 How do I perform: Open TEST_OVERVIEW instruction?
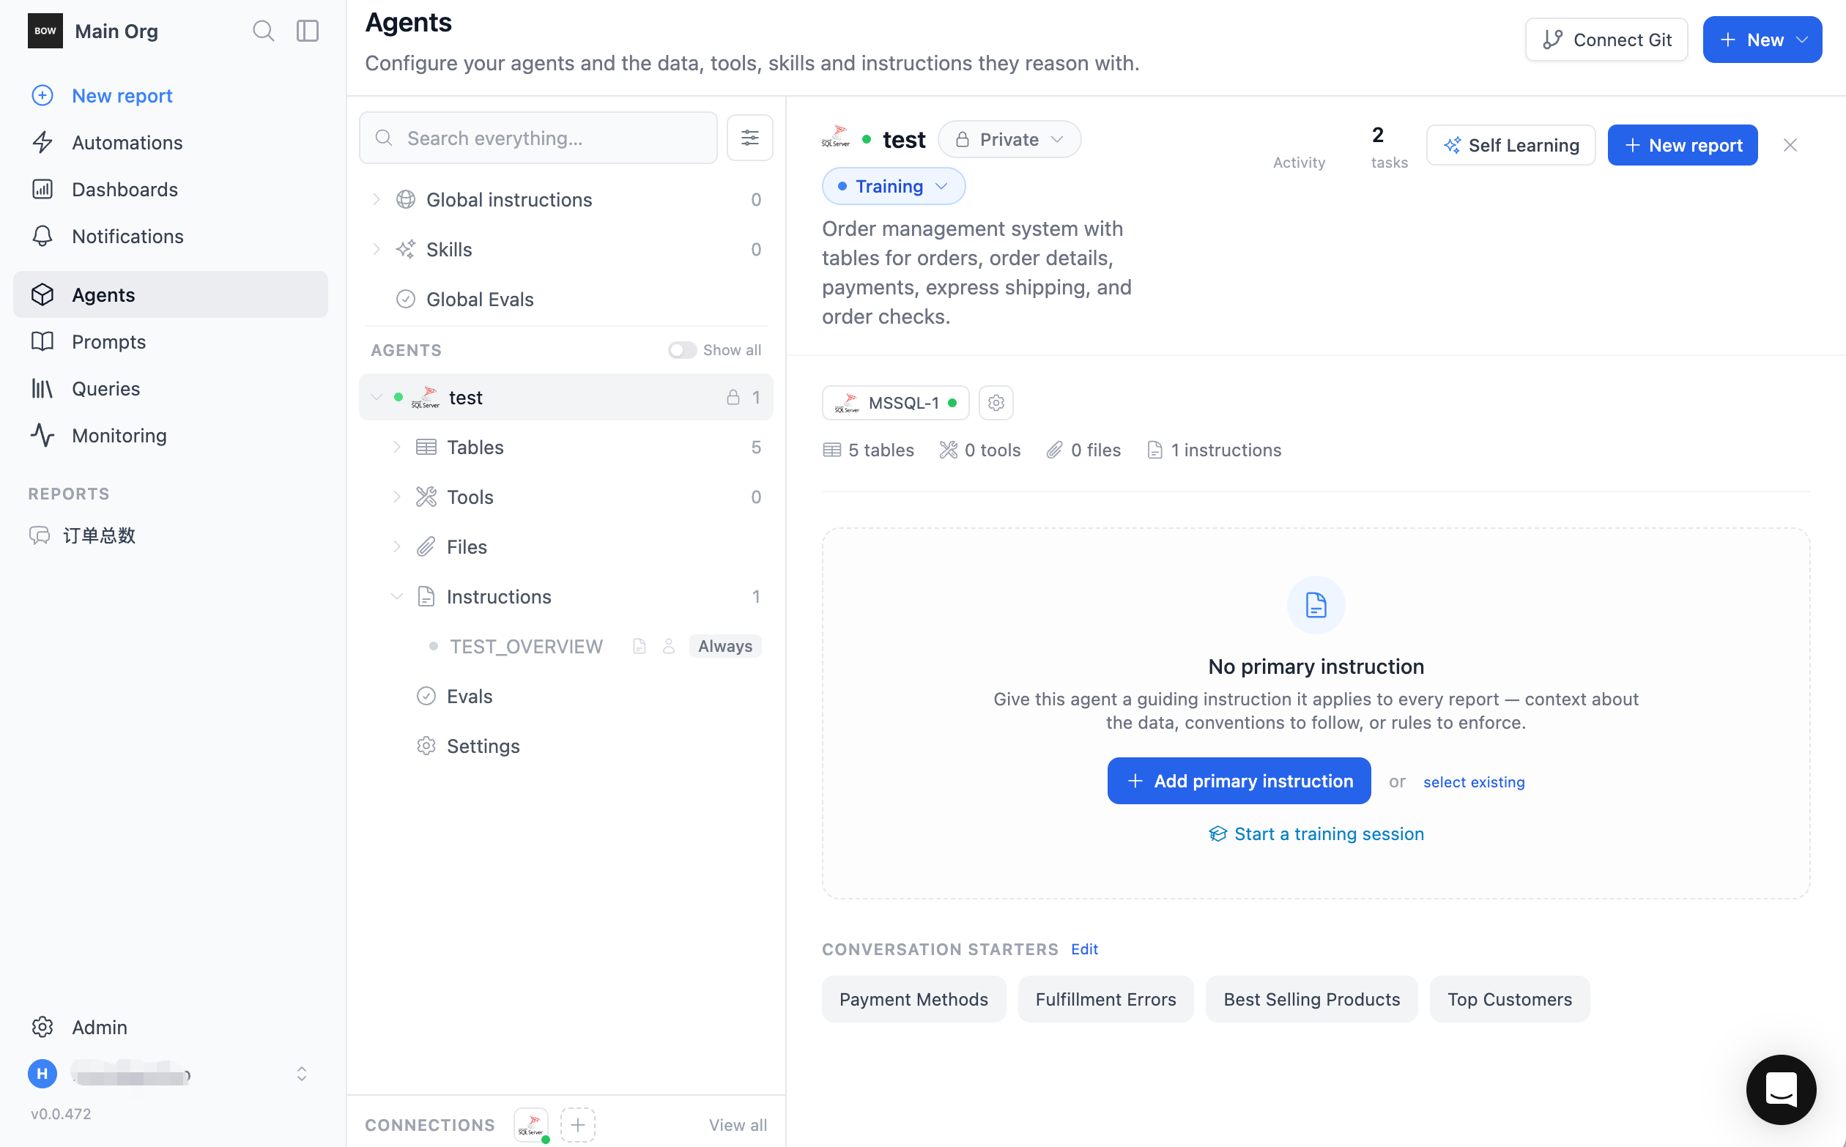(x=526, y=646)
